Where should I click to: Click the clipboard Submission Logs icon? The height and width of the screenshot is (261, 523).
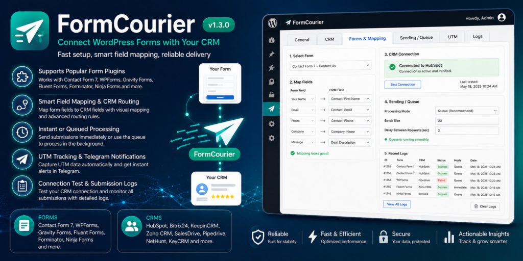[22, 186]
